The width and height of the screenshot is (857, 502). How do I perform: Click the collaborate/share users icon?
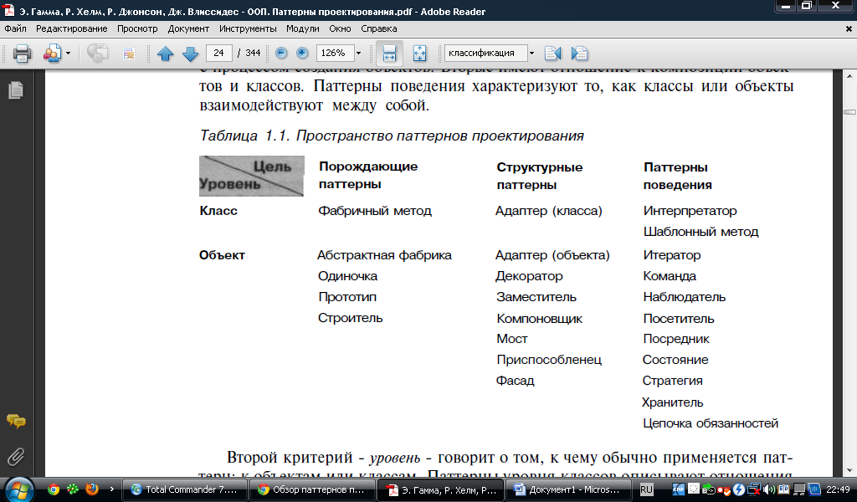52,54
